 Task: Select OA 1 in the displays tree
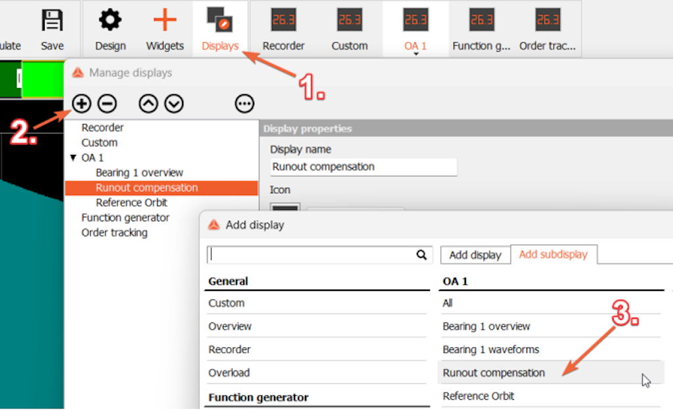(92, 158)
